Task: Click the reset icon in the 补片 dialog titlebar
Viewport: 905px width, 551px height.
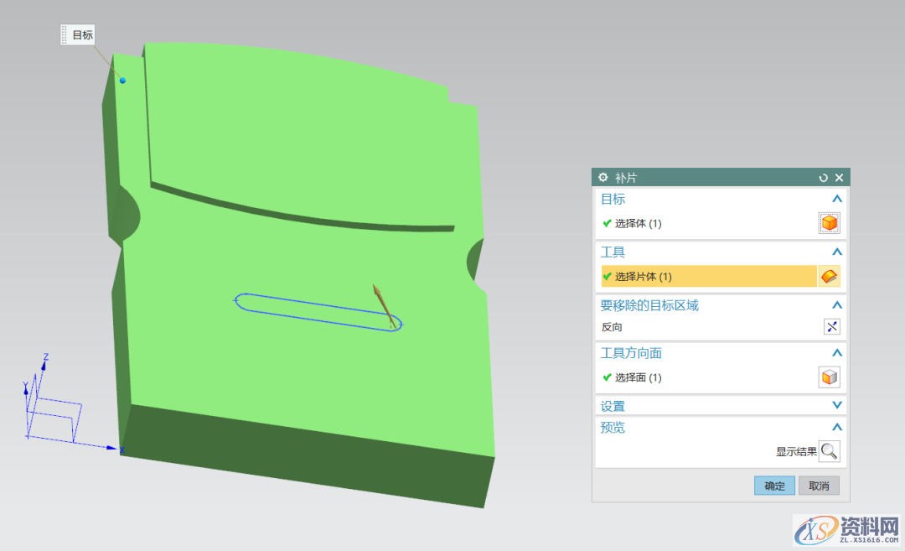Action: coord(823,177)
